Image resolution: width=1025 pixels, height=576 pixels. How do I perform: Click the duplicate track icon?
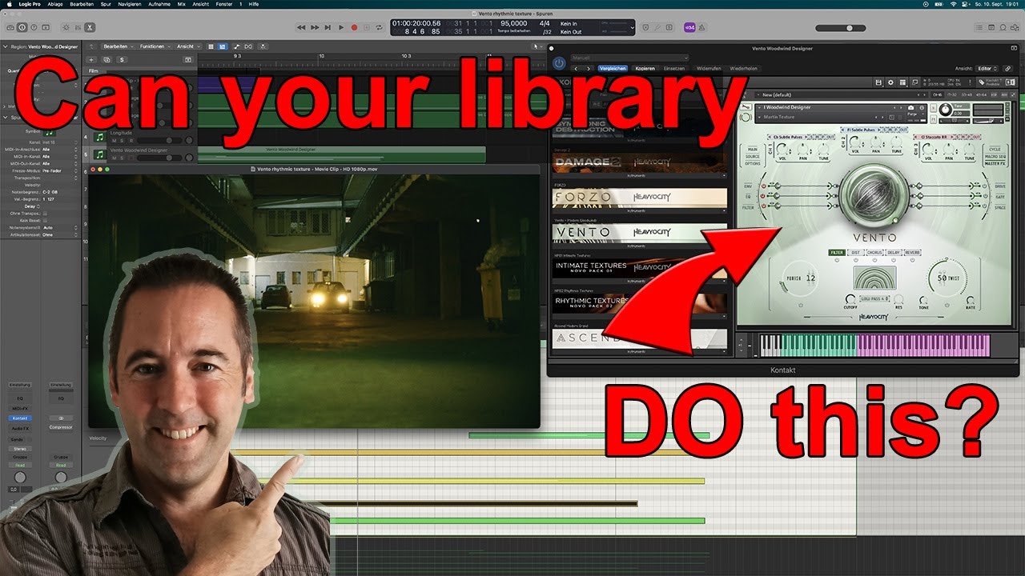click(x=107, y=59)
